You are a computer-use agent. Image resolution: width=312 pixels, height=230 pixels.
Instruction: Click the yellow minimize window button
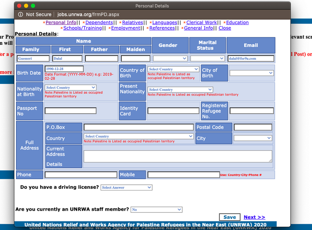click(x=26, y=6)
